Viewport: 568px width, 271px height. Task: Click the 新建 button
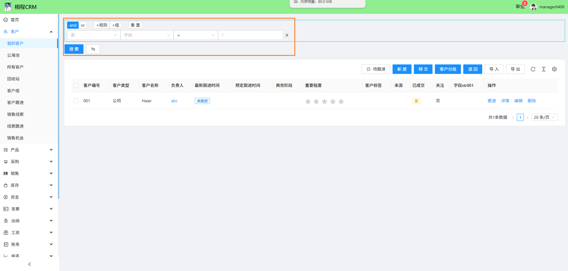[402, 69]
